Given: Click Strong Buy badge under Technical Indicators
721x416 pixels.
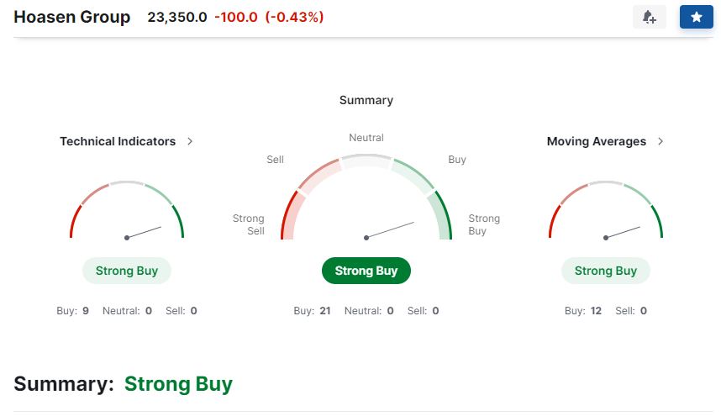Looking at the screenshot, I should (x=126, y=271).
